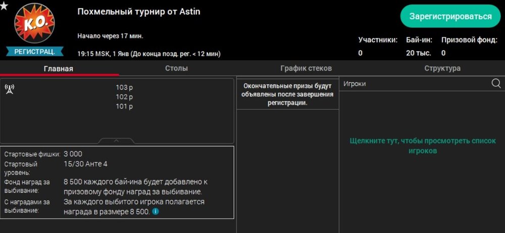Click the РЕГИСТРАЦ. status badge
This screenshot has height=233, width=505.
[x=35, y=52]
